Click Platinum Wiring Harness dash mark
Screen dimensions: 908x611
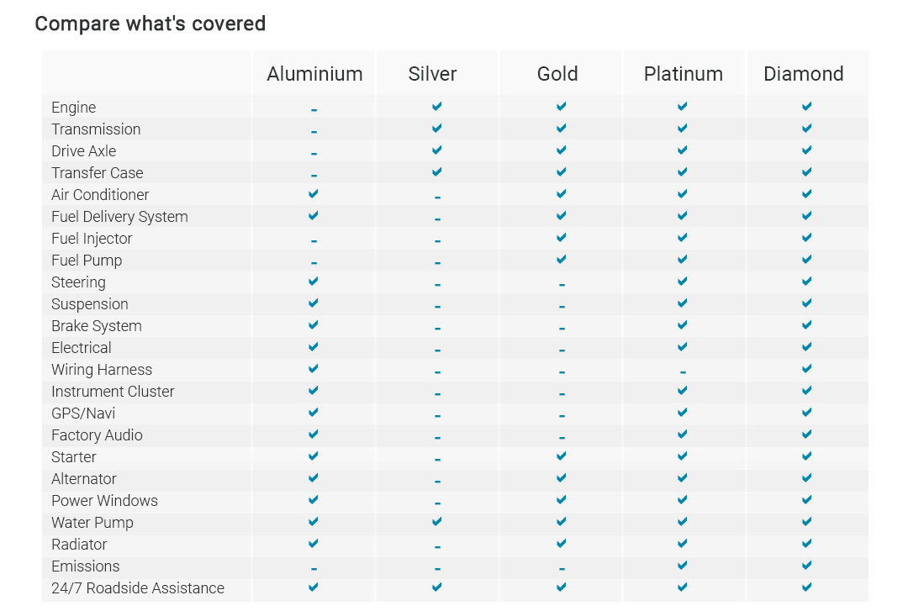point(682,372)
